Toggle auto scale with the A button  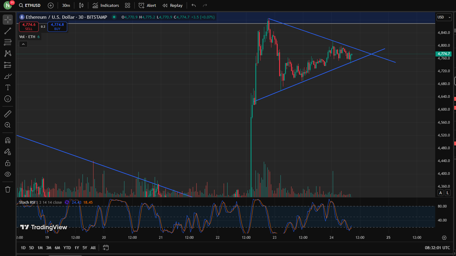click(441, 193)
